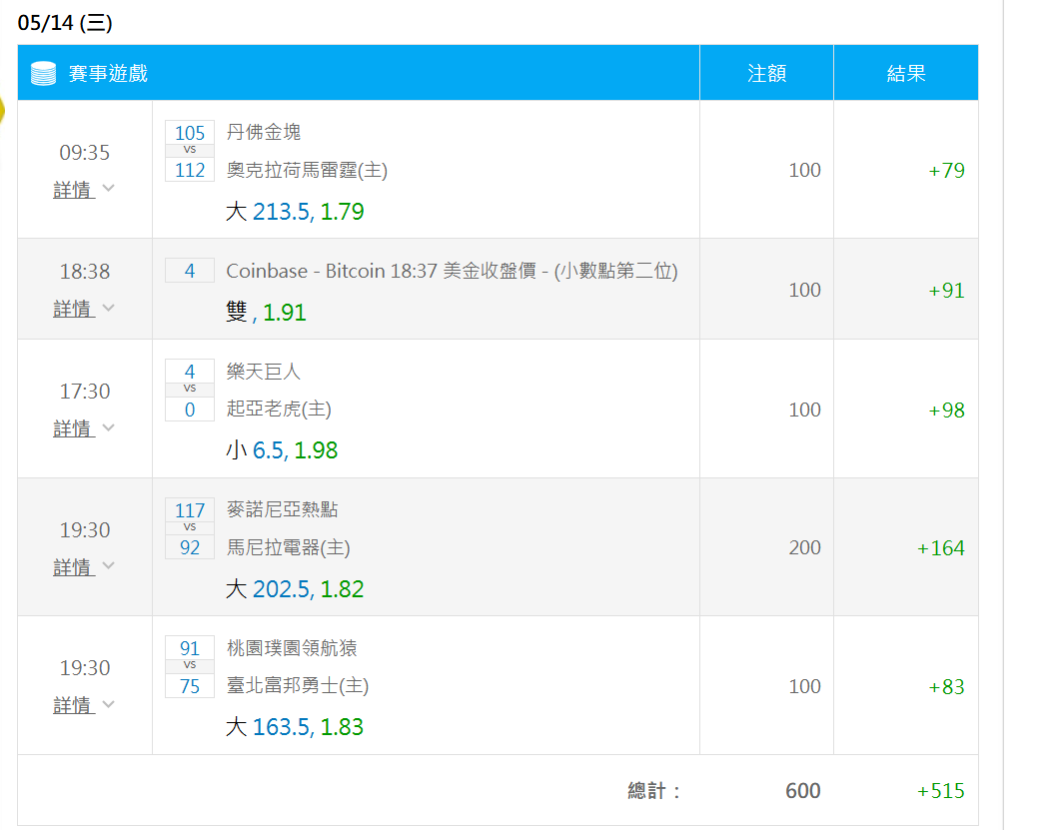Screen dimensions: 1044x830
Task: Click result value +83
Action: [x=946, y=686]
